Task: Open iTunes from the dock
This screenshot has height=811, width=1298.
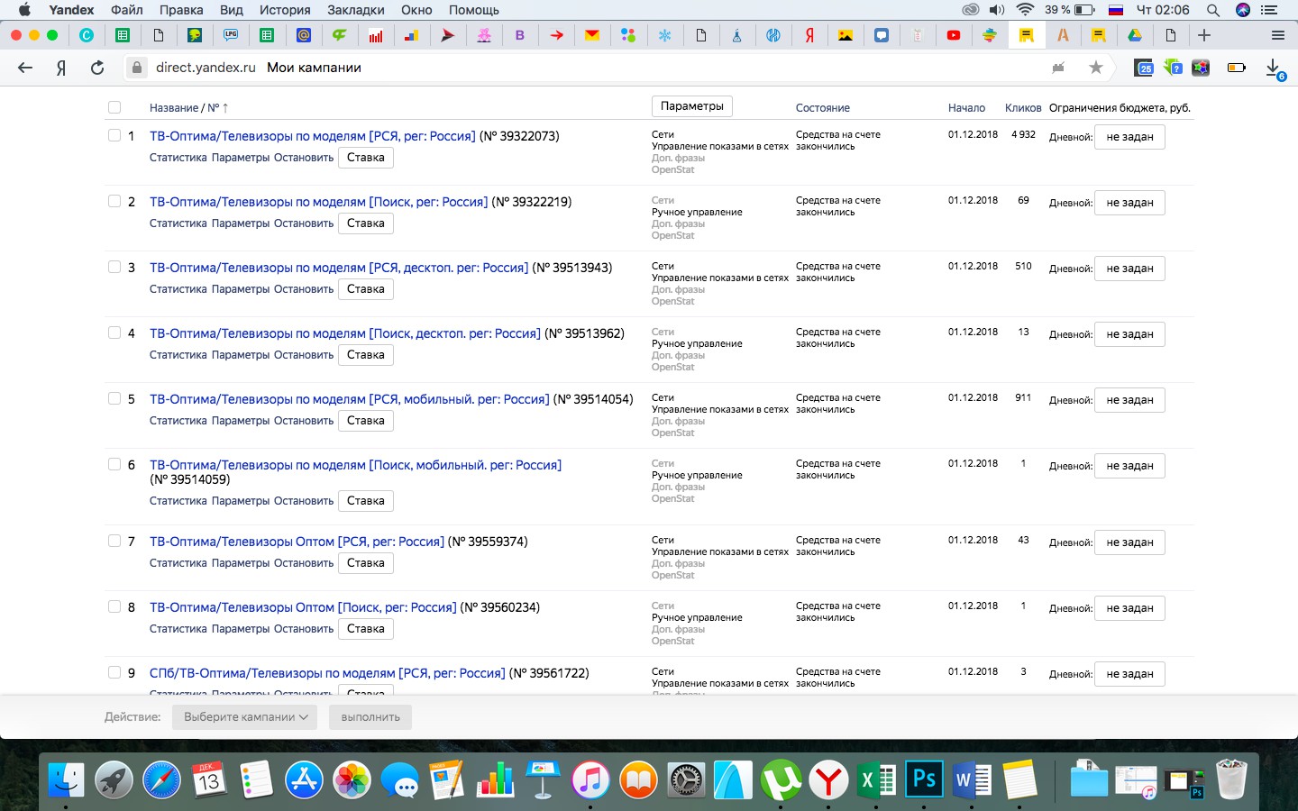Action: click(590, 779)
